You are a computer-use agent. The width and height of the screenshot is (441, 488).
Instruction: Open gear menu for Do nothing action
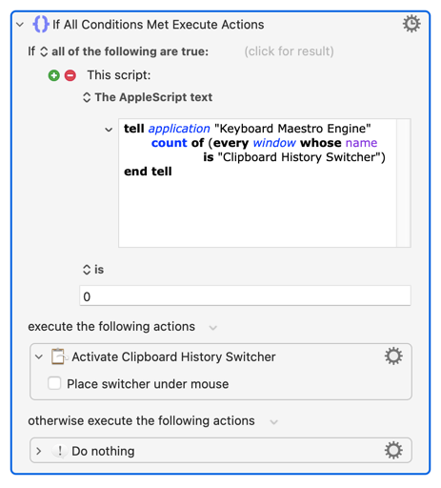click(x=393, y=450)
